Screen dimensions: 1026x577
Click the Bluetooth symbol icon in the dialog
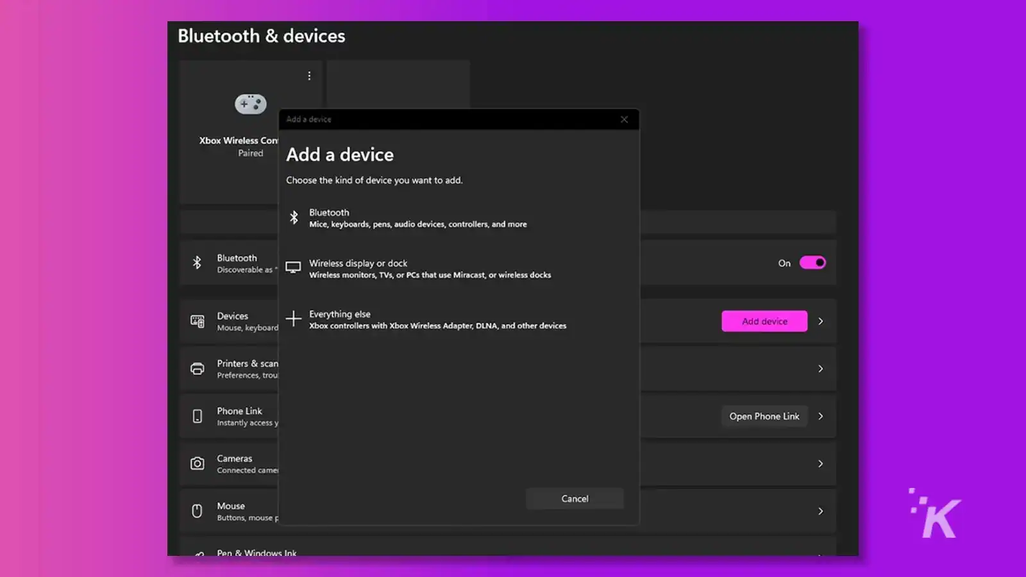click(x=294, y=218)
